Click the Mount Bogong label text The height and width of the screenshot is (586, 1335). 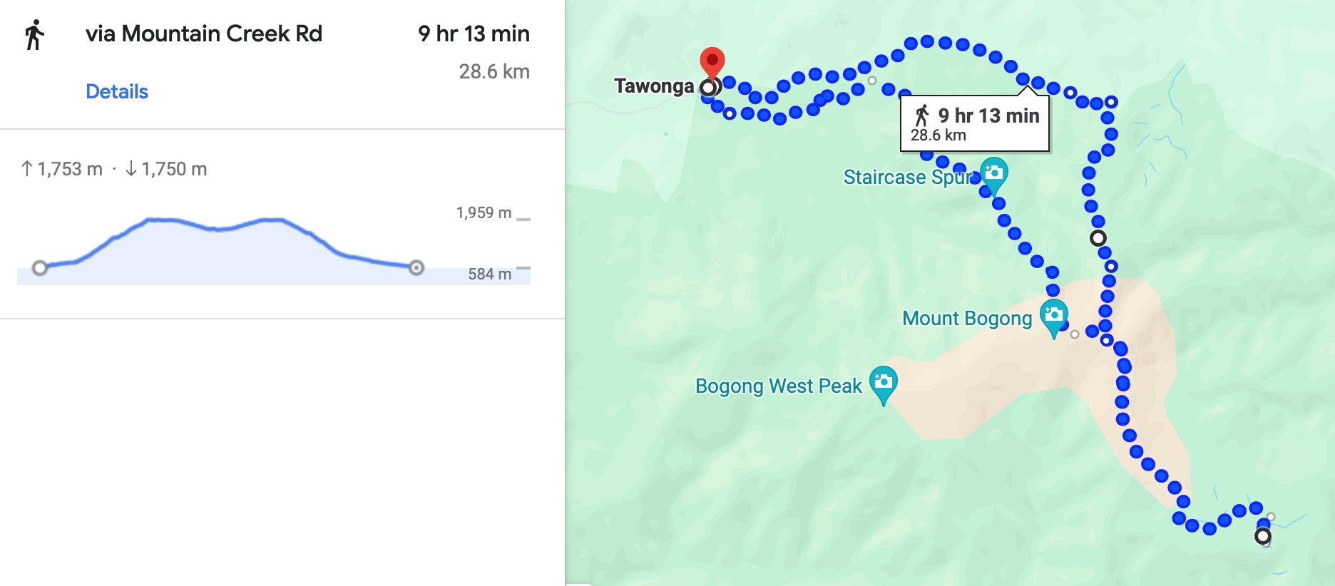967,319
